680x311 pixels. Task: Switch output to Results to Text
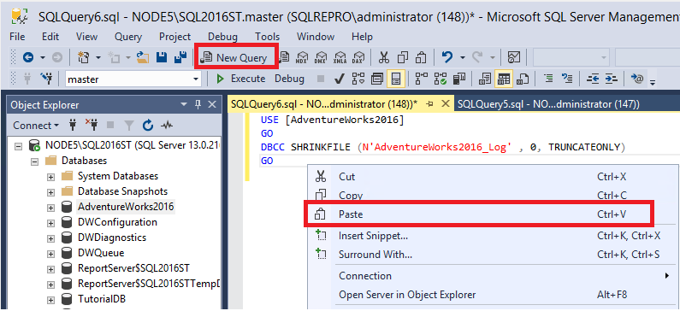(x=485, y=79)
